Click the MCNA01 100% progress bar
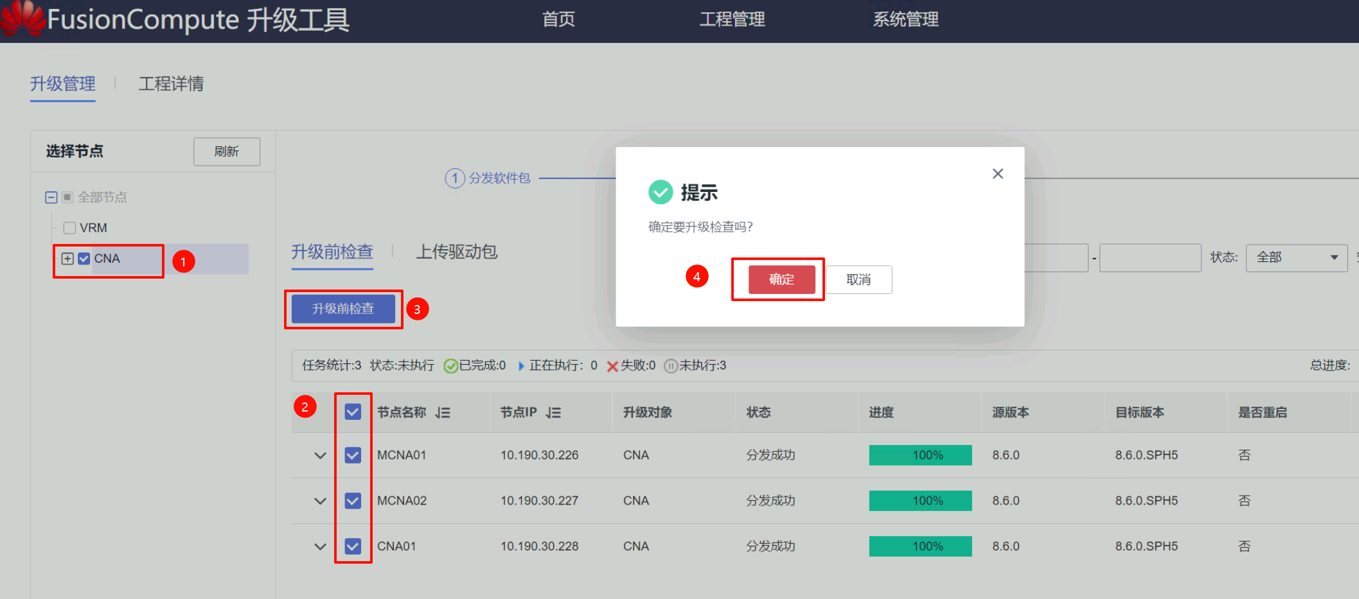The height and width of the screenshot is (599, 1359). (x=920, y=455)
